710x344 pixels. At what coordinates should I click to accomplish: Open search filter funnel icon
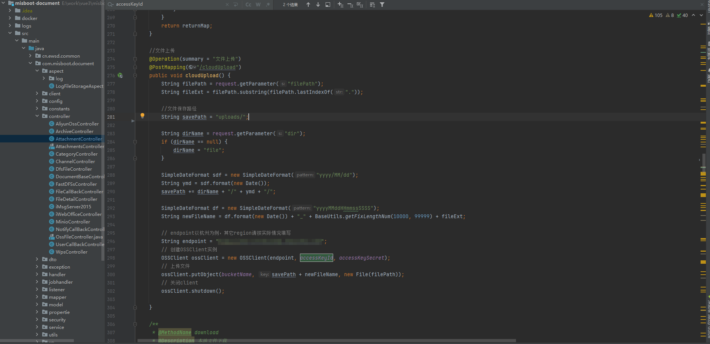pyautogui.click(x=382, y=5)
